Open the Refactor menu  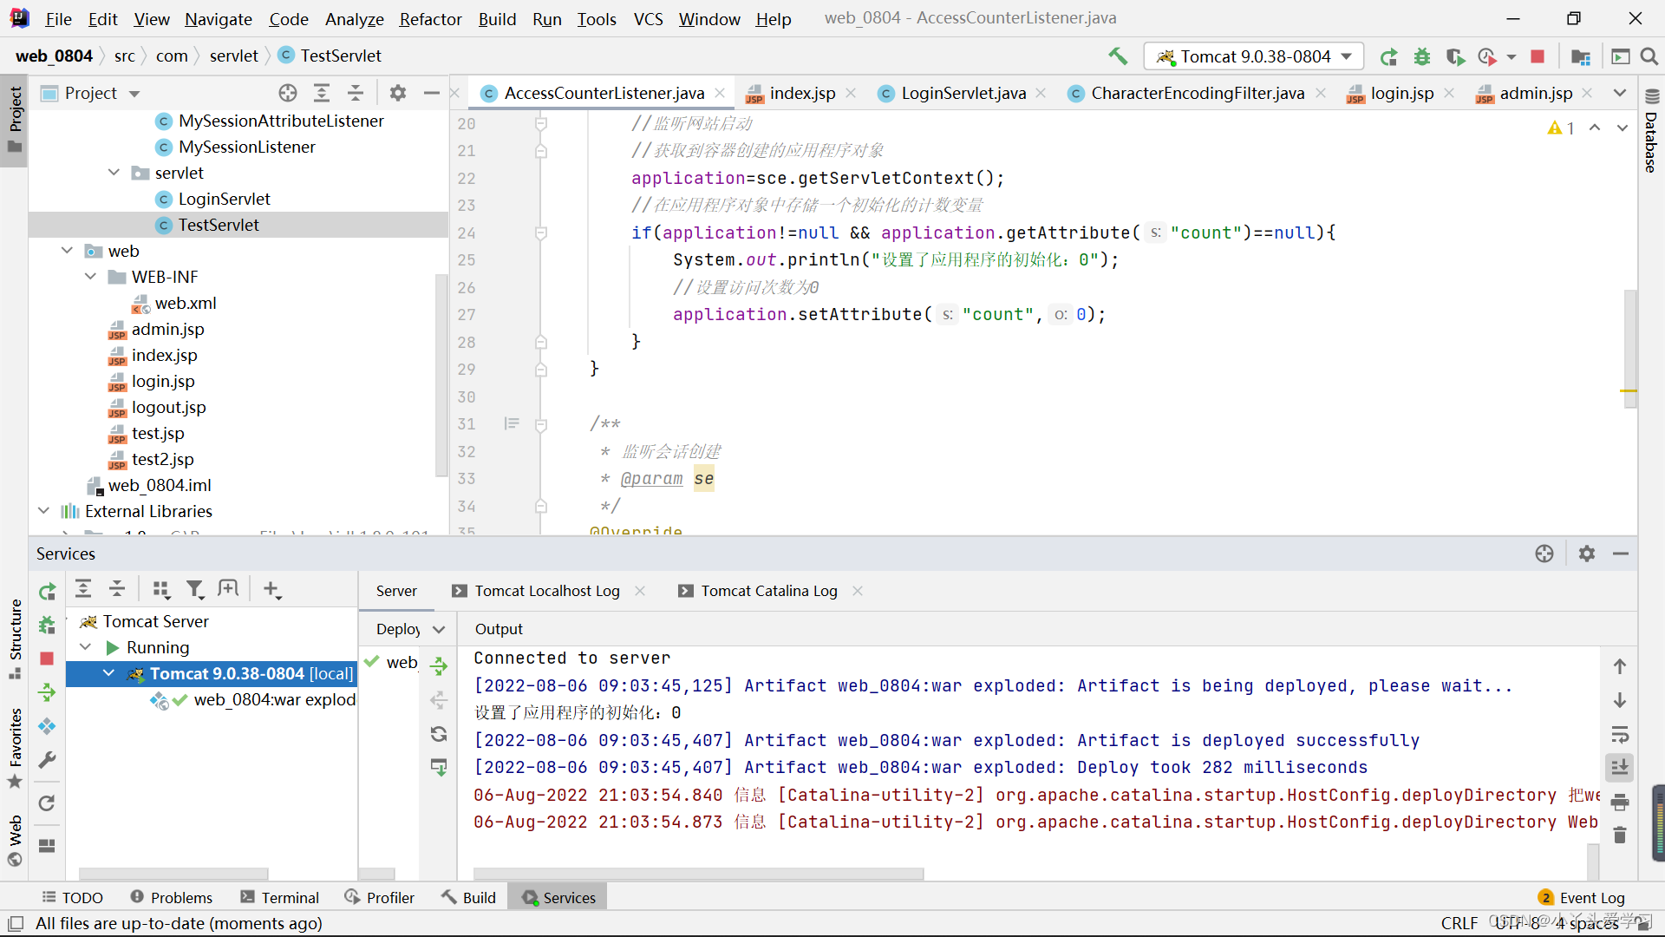tap(430, 19)
